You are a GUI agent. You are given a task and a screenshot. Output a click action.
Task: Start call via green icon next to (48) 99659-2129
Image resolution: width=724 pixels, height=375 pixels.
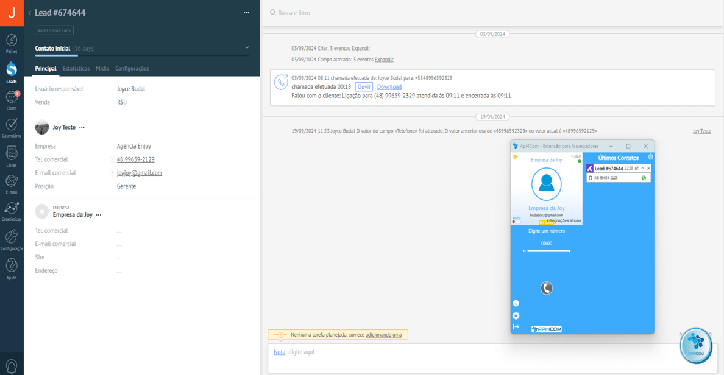(x=644, y=178)
